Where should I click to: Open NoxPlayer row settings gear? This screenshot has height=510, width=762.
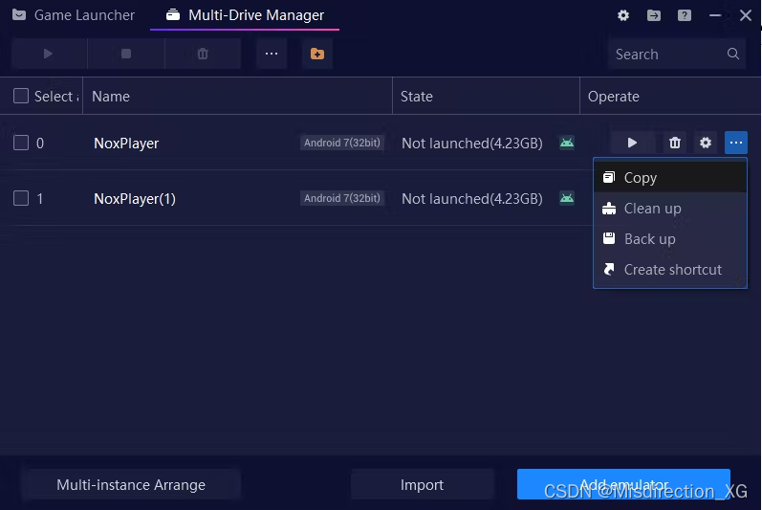706,143
